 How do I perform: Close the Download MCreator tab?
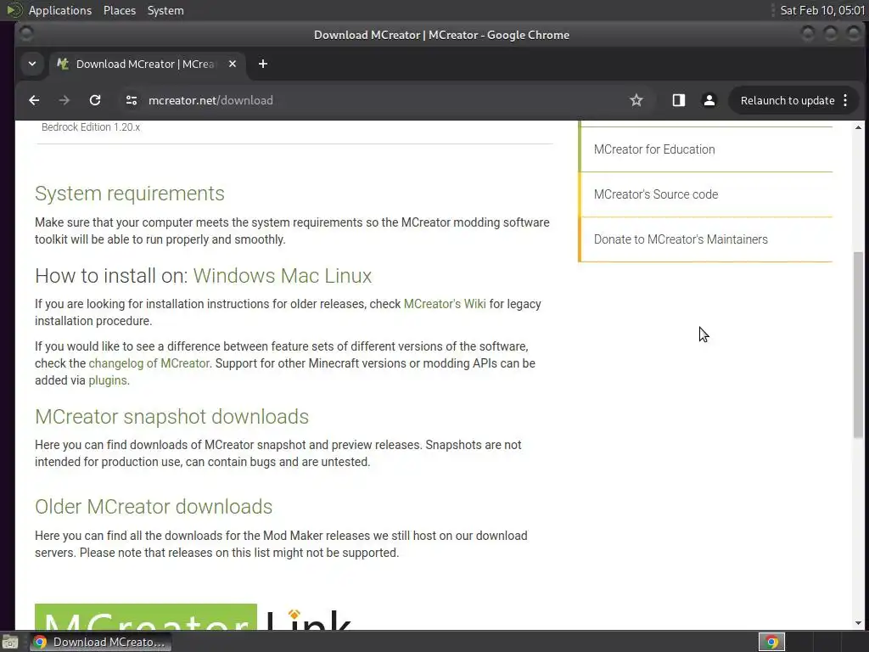[233, 65]
